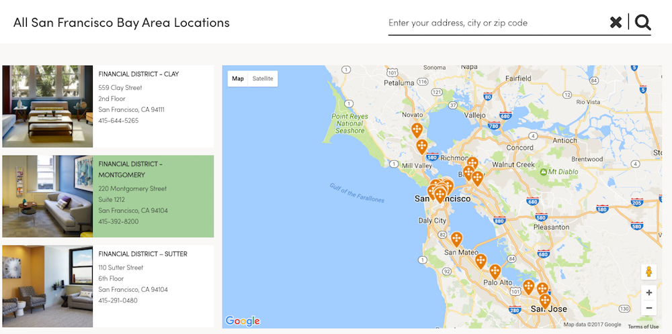
Task: Open Financial District – Sutter location
Action: (142, 254)
